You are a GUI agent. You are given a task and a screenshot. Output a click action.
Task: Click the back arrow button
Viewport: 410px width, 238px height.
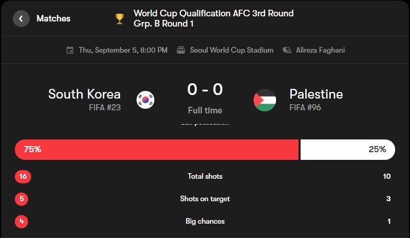click(21, 19)
